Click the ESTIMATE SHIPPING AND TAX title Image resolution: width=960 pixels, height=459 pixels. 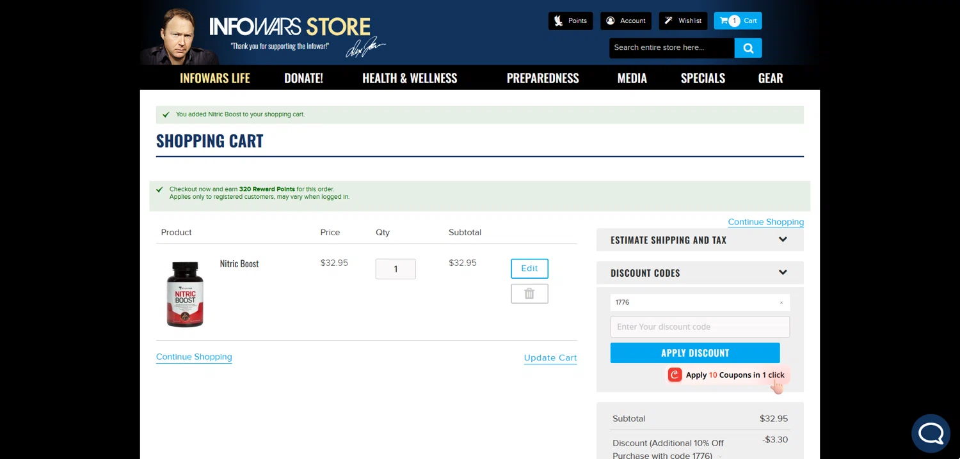click(668, 240)
